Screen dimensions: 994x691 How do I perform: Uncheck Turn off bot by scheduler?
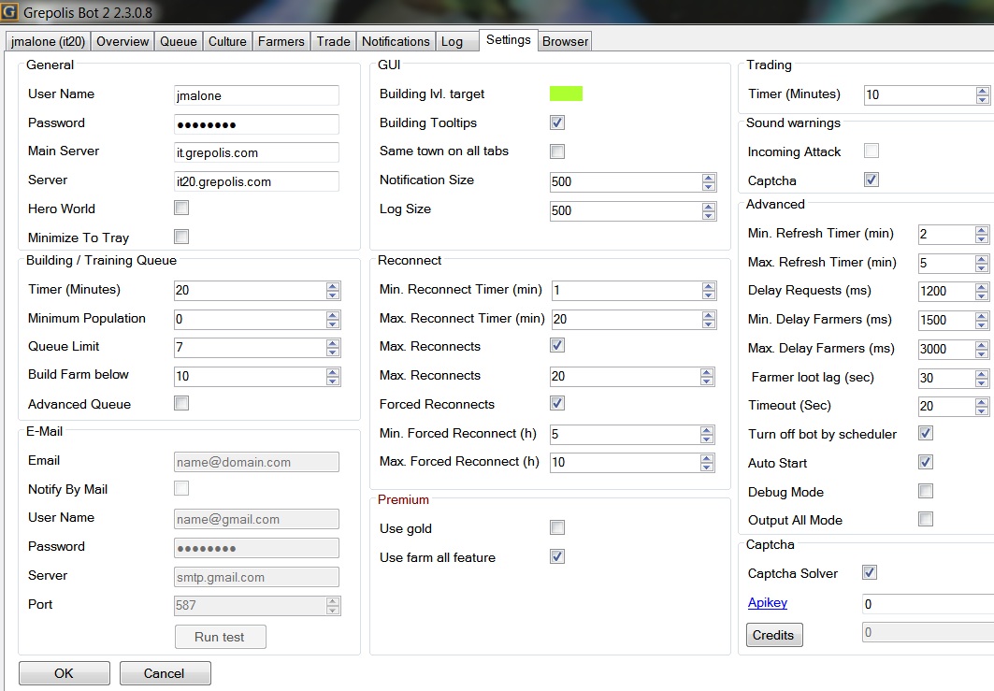click(926, 433)
